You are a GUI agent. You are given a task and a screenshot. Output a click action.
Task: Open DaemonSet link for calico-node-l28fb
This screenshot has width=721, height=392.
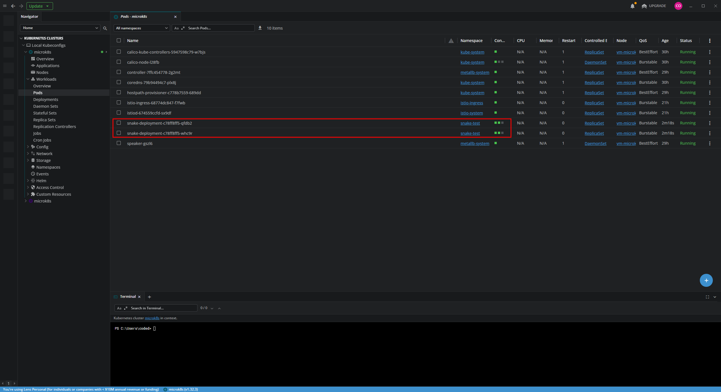(x=595, y=62)
